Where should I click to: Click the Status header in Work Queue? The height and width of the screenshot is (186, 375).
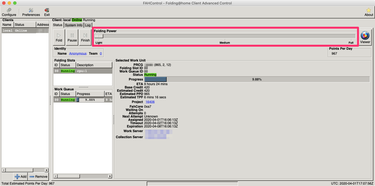click(x=67, y=94)
